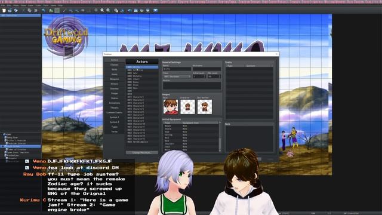
Task: Select the Pencil drawing tool
Action: point(64,11)
